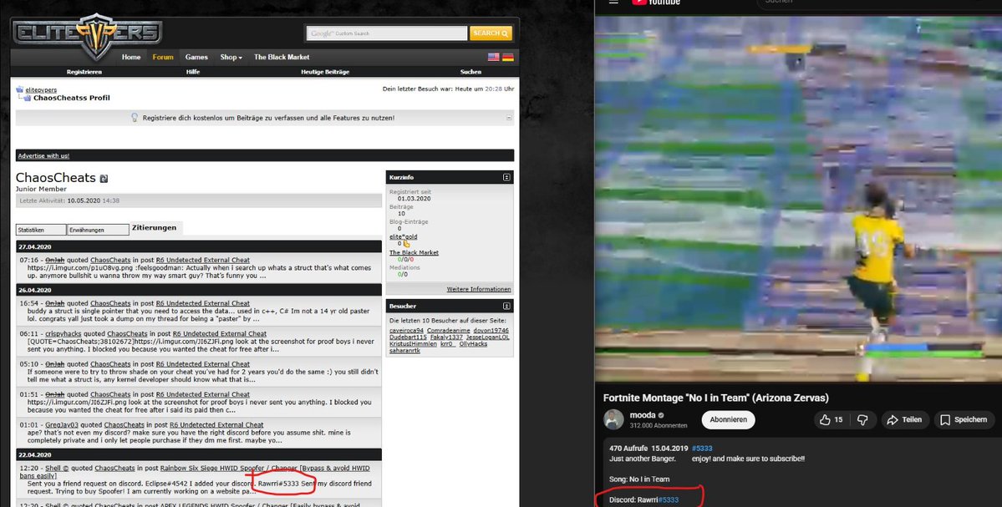Open The Black Market link in Kurzinfo
The image size is (1002, 507).
[415, 253]
